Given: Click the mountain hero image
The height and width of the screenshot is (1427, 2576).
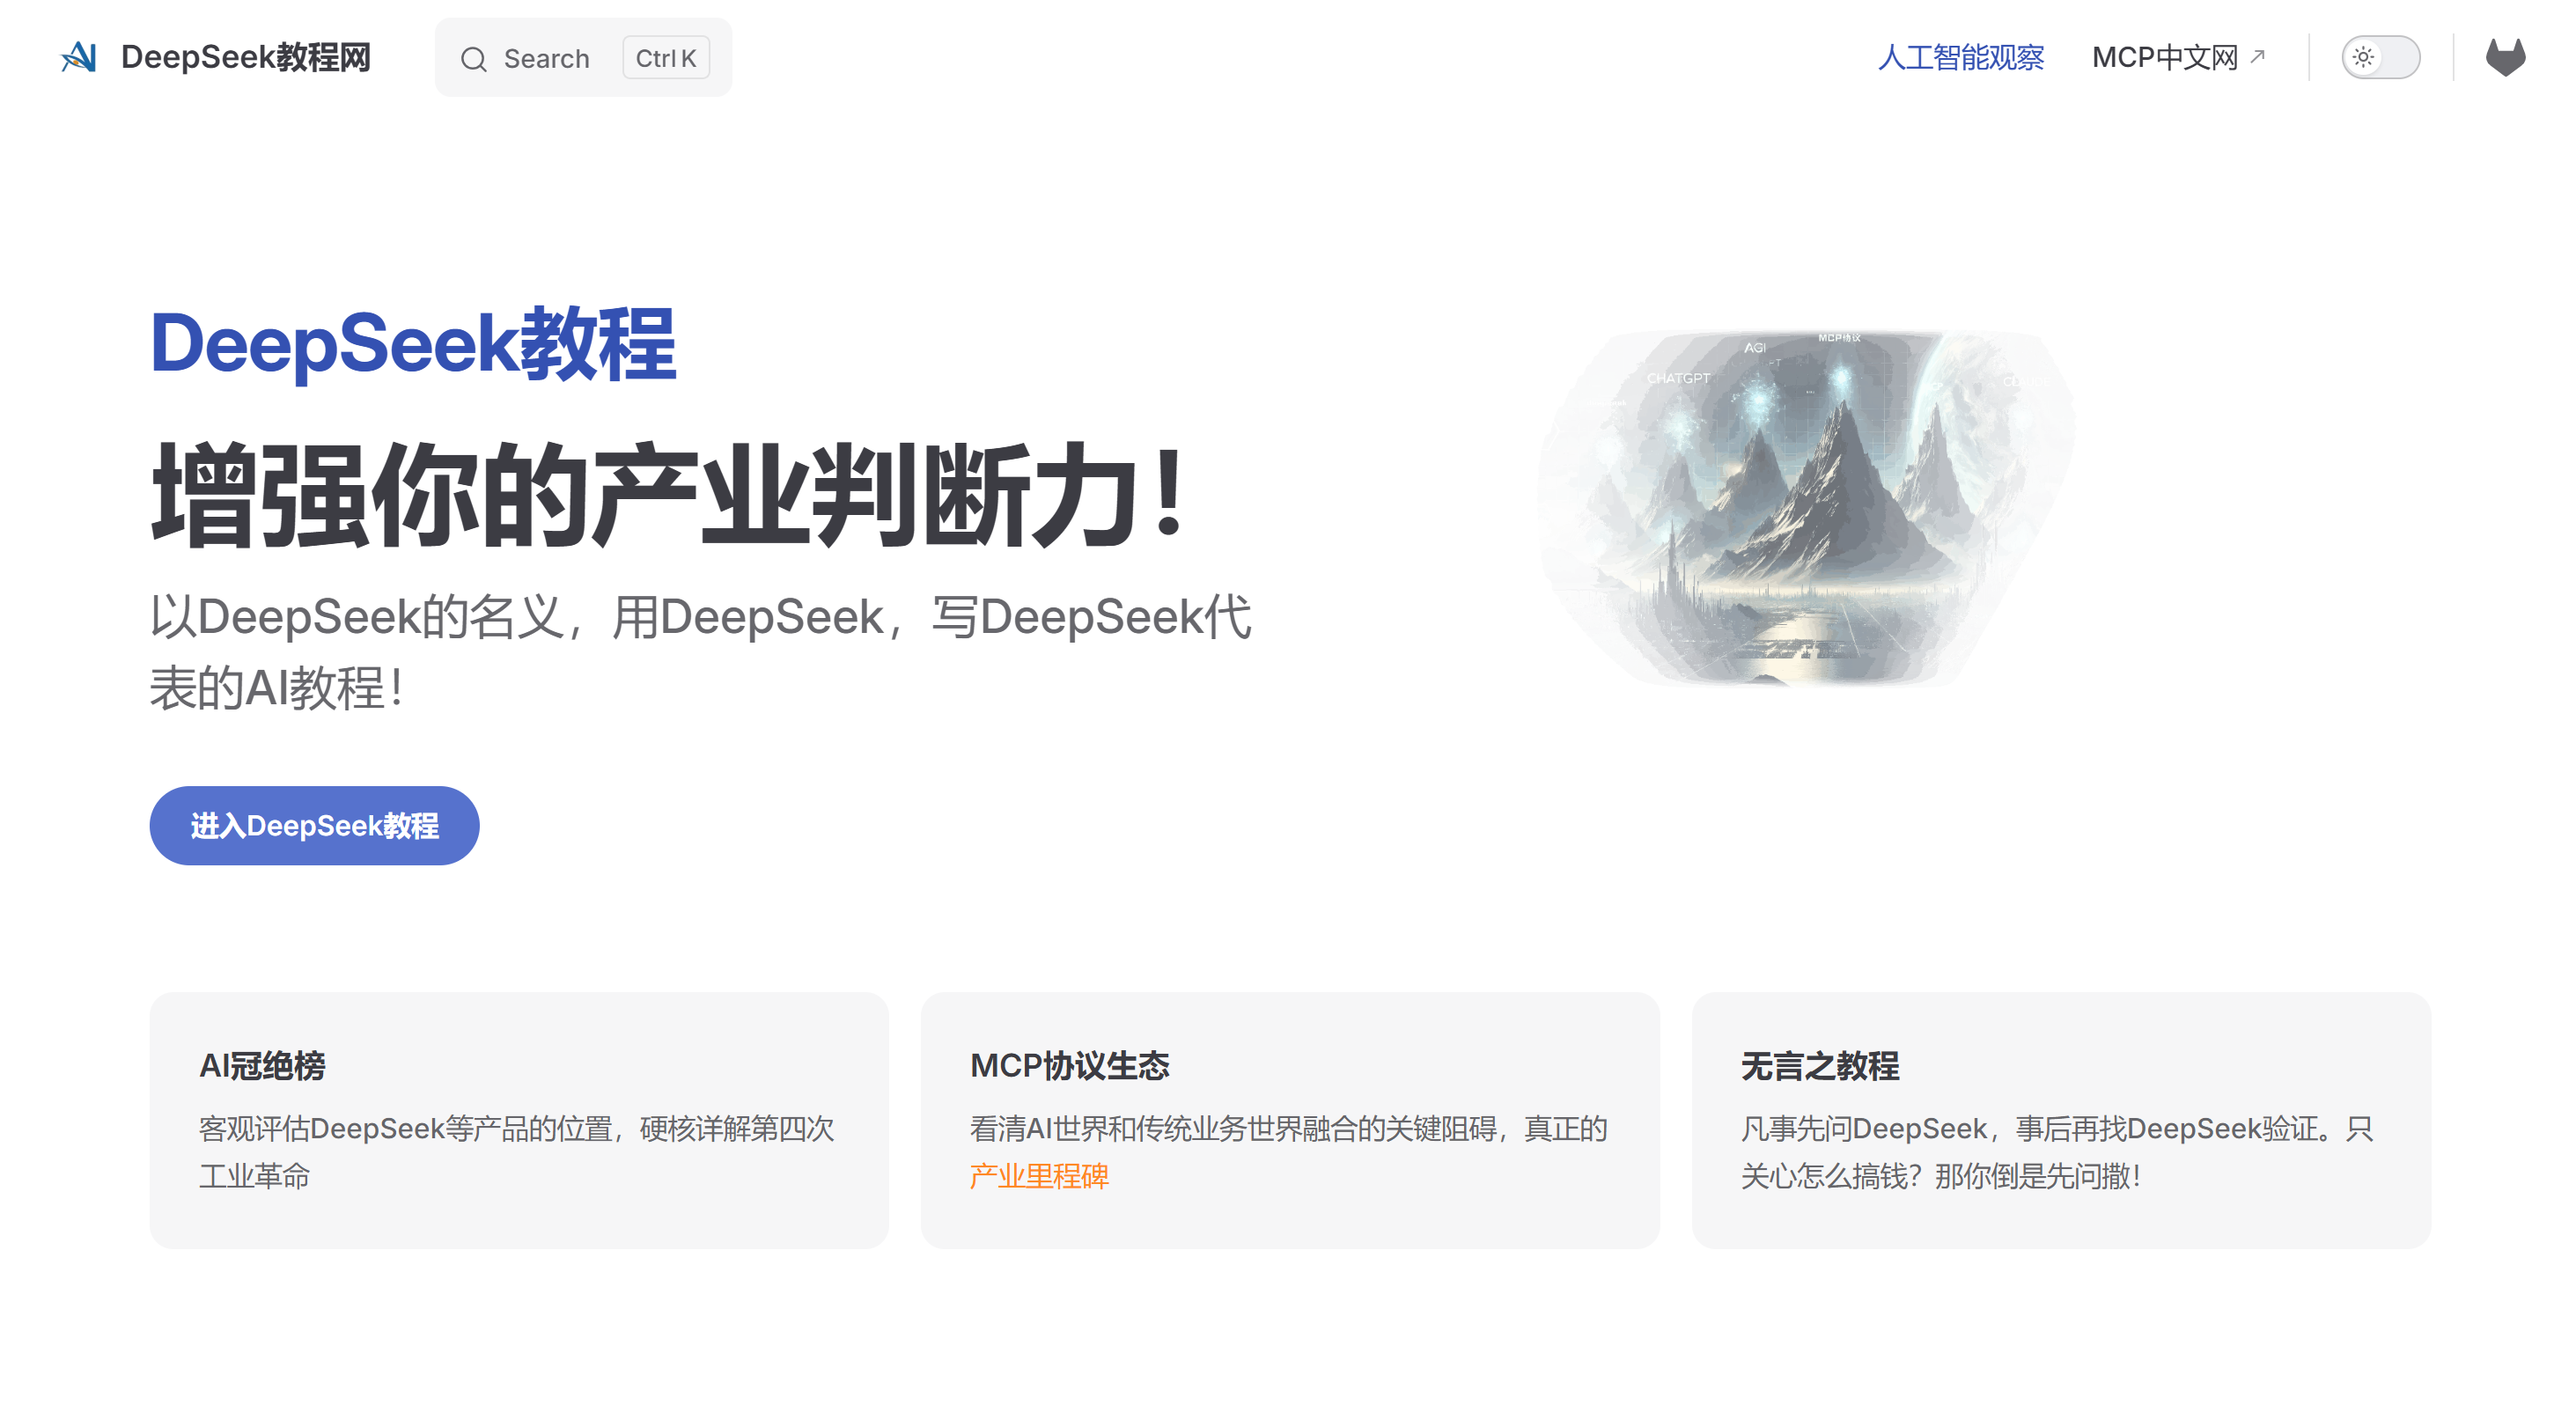Looking at the screenshot, I should pos(1806,508).
